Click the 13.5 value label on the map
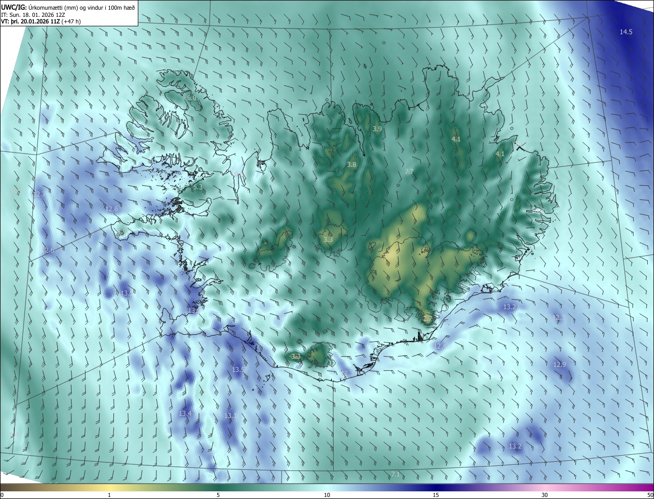This screenshot has width=654, height=499. (x=238, y=369)
